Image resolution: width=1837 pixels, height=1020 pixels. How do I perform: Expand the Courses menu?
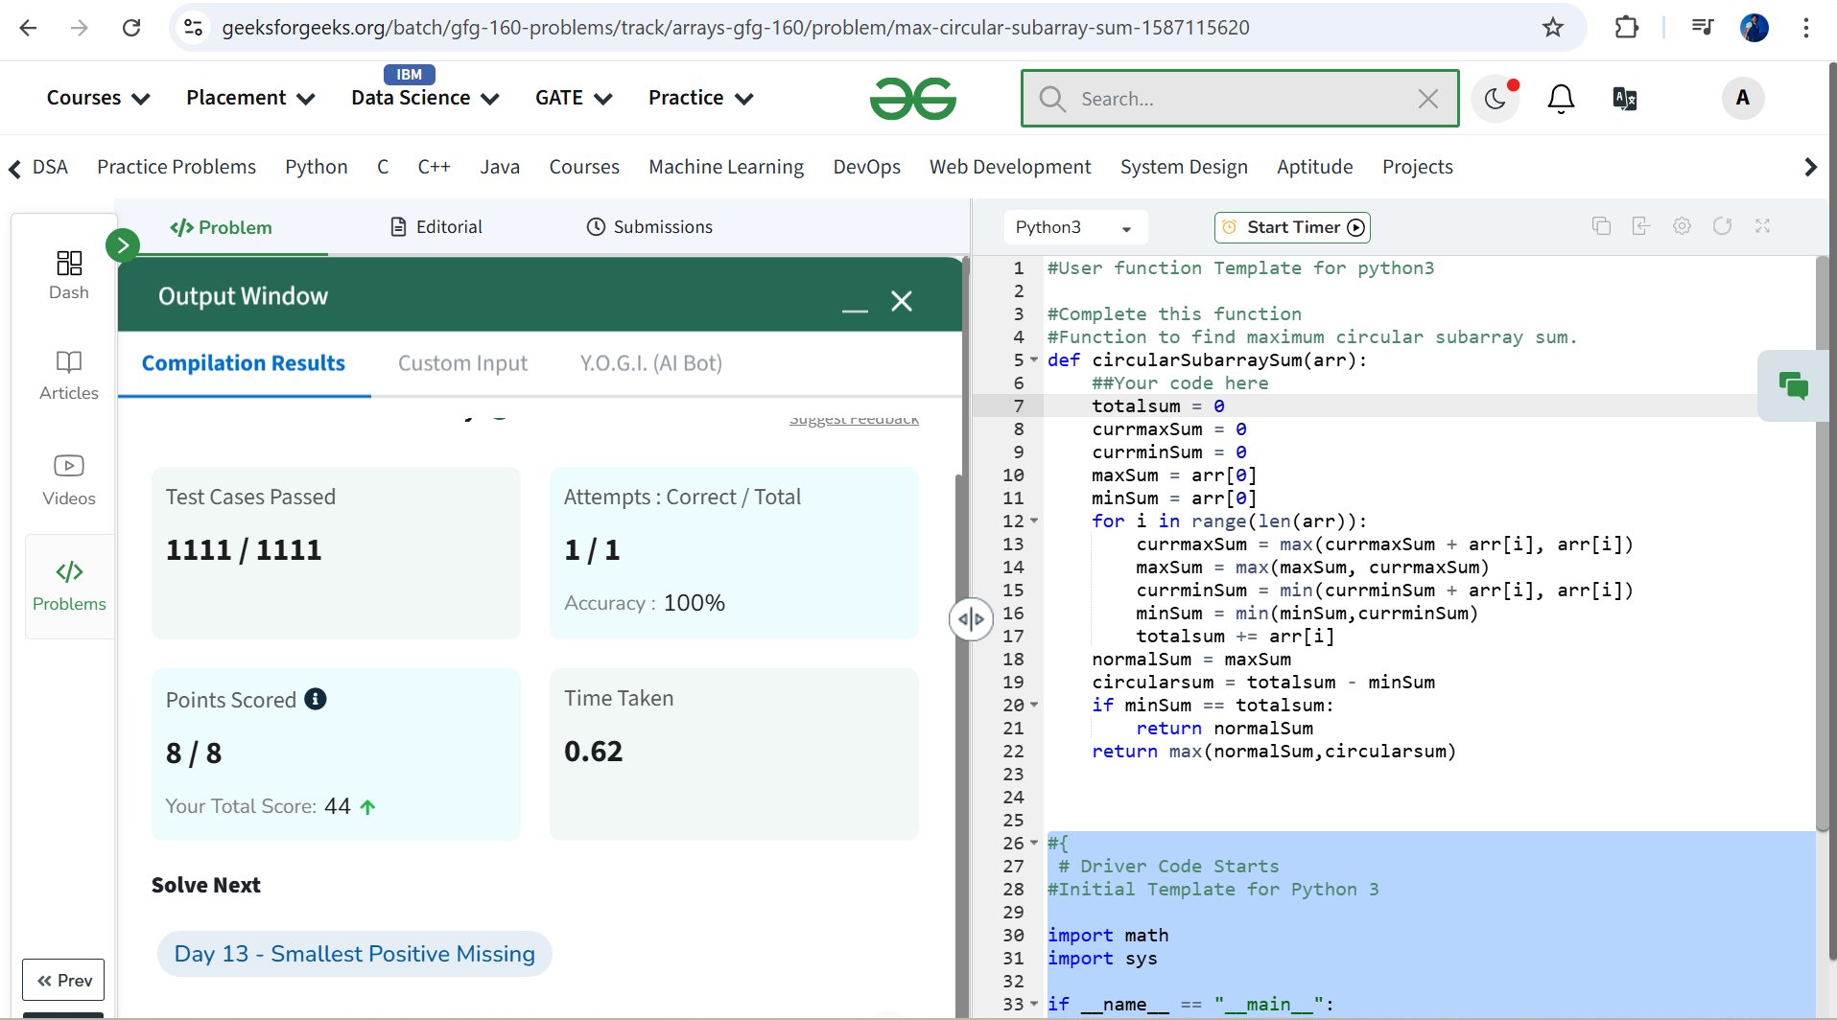pyautogui.click(x=98, y=98)
